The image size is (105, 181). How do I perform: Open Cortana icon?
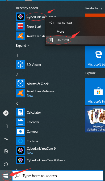point(20,141)
